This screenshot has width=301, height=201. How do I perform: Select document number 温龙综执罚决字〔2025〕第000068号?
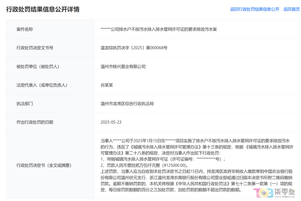(134, 48)
